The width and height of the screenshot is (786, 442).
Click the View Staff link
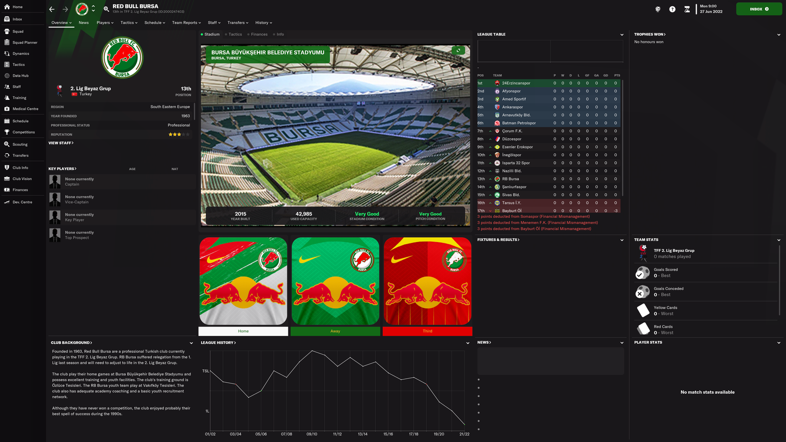(61, 143)
